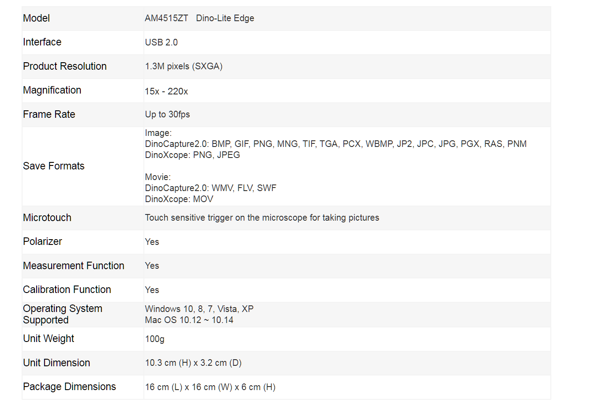This screenshot has height=402, width=591.
Task: Click the Measurement Function label
Action: coord(74,266)
